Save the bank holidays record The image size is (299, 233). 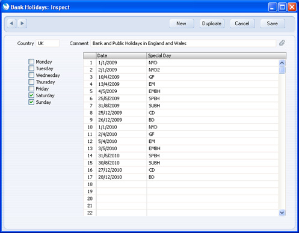coord(273,23)
